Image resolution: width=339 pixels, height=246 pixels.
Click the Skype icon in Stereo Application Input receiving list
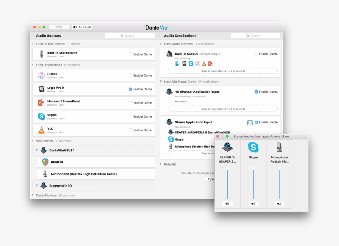171,139
